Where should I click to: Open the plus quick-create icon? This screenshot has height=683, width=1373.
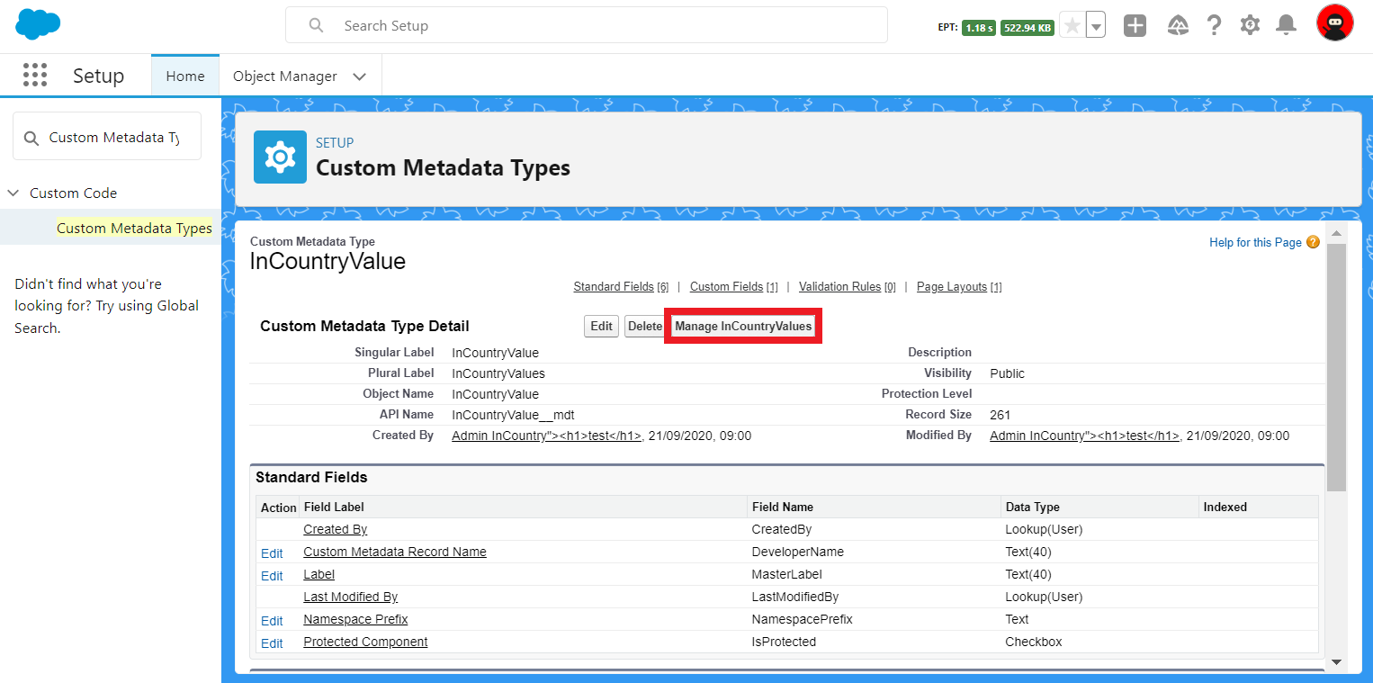(1134, 25)
